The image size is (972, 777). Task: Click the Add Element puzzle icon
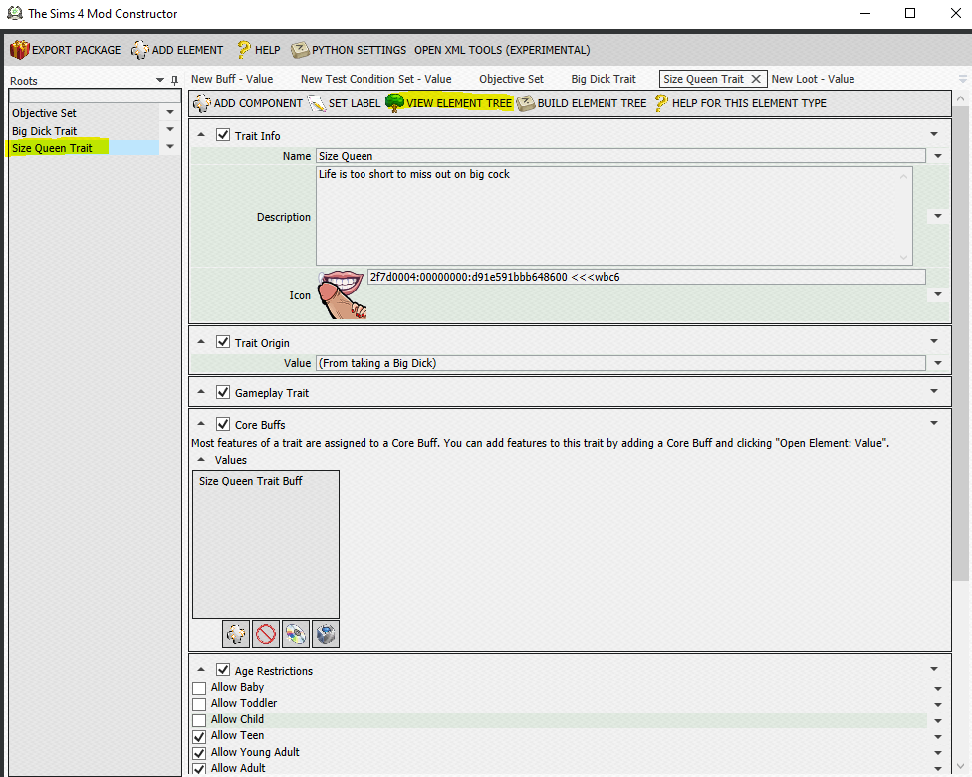tap(140, 50)
